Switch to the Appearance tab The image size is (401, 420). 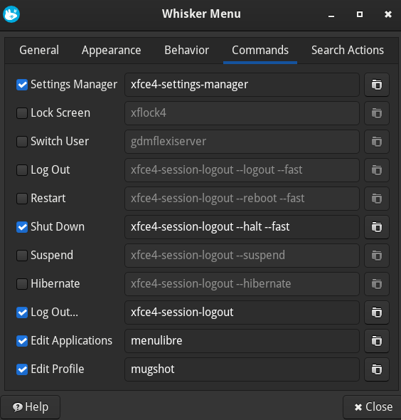112,51
